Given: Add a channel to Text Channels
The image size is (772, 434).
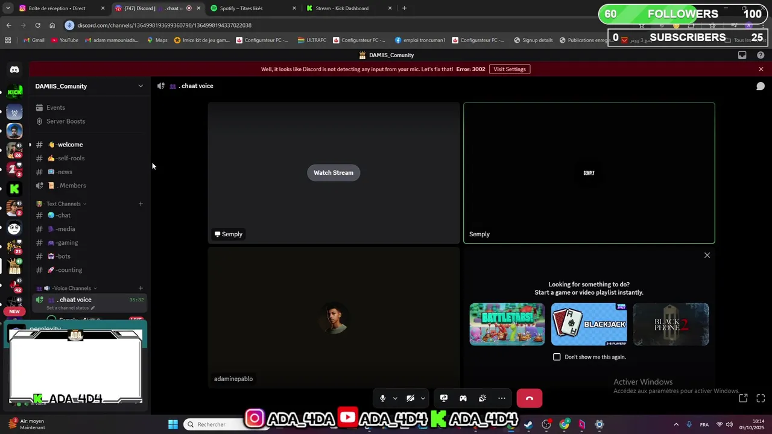Looking at the screenshot, I should click(141, 204).
